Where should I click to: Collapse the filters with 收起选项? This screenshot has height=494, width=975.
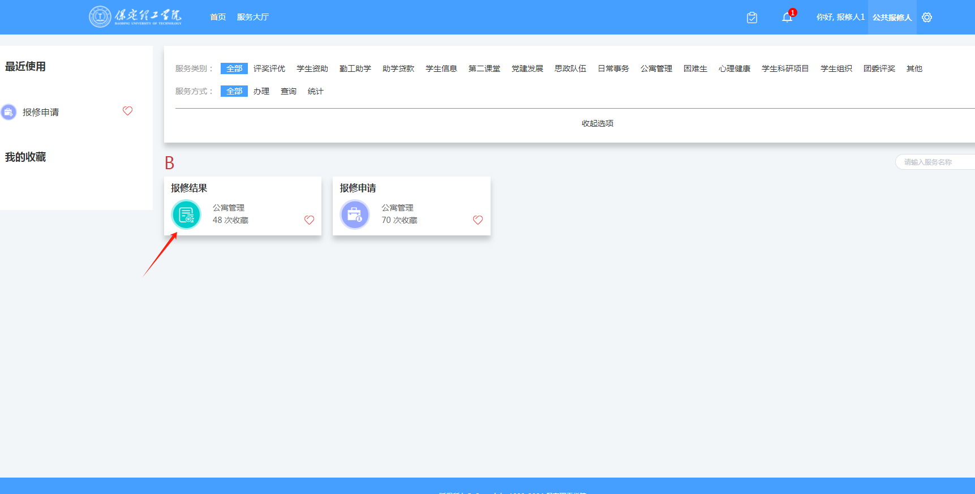click(597, 123)
